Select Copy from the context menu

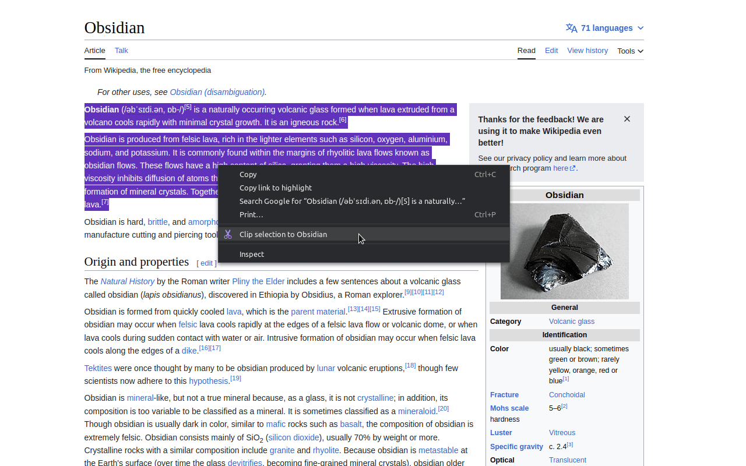point(248,174)
